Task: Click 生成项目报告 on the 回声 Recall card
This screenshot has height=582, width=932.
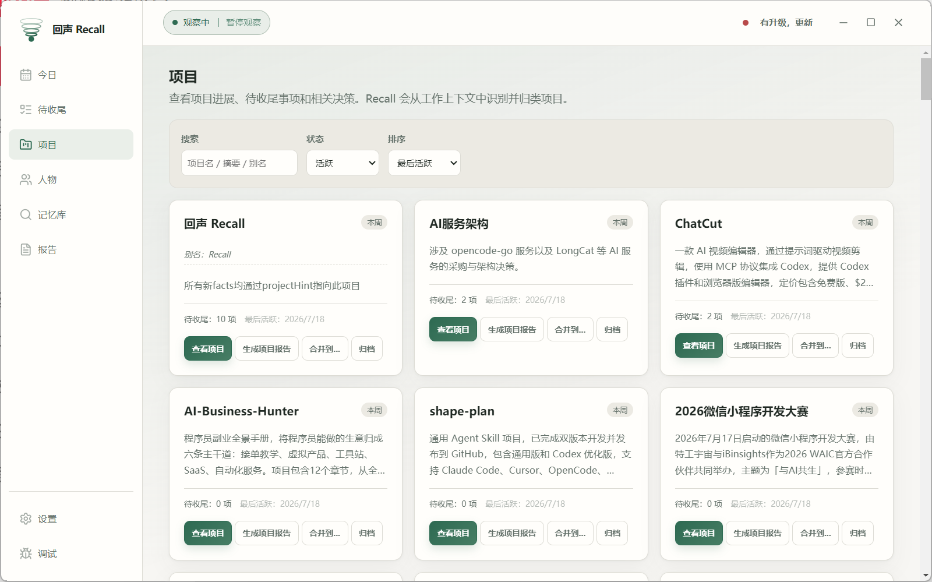Action: (267, 348)
